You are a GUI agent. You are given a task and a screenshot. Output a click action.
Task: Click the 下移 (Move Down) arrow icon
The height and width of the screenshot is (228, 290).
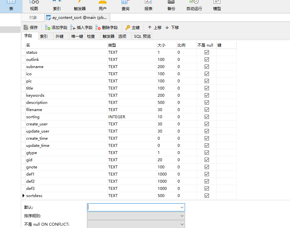click(x=167, y=27)
